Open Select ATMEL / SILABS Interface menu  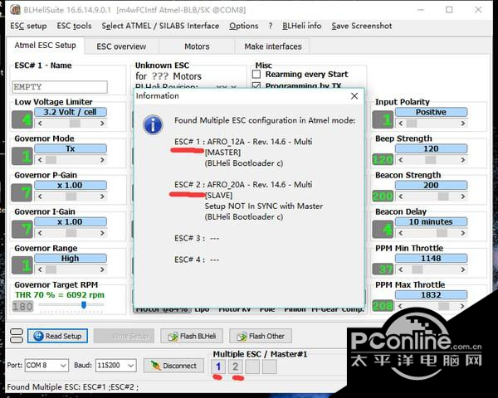coord(160,26)
